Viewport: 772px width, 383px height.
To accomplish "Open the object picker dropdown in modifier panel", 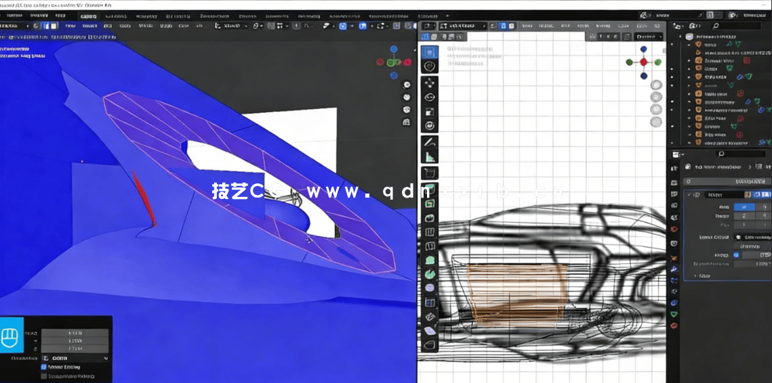I will tap(753, 237).
